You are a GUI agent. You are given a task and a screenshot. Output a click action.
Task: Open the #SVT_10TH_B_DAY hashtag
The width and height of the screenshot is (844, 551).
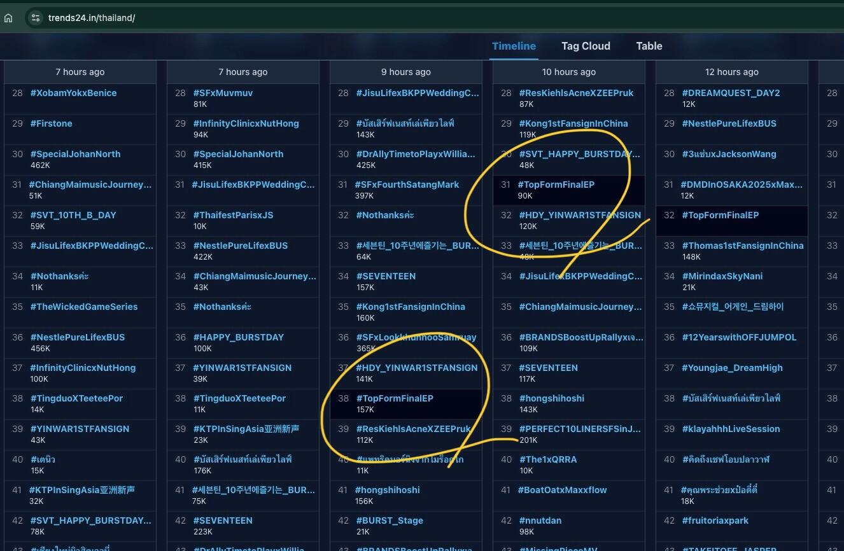73,215
